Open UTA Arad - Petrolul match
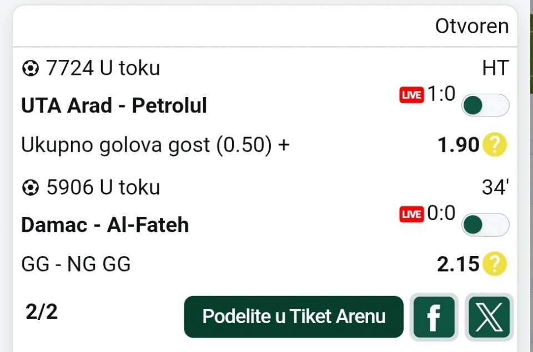Image resolution: width=533 pixels, height=352 pixels. click(114, 105)
